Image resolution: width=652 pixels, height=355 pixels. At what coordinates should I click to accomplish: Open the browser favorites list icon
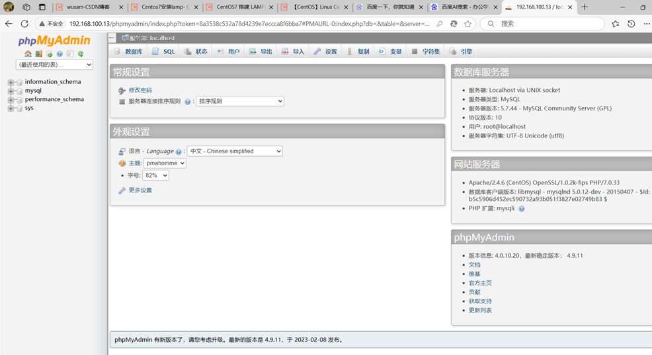pyautogui.click(x=616, y=24)
